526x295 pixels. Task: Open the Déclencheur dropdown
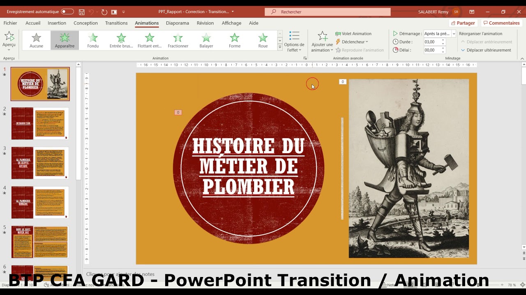tap(352, 42)
